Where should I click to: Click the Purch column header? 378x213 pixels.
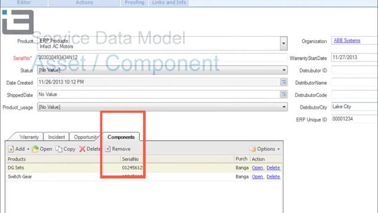coord(242,159)
